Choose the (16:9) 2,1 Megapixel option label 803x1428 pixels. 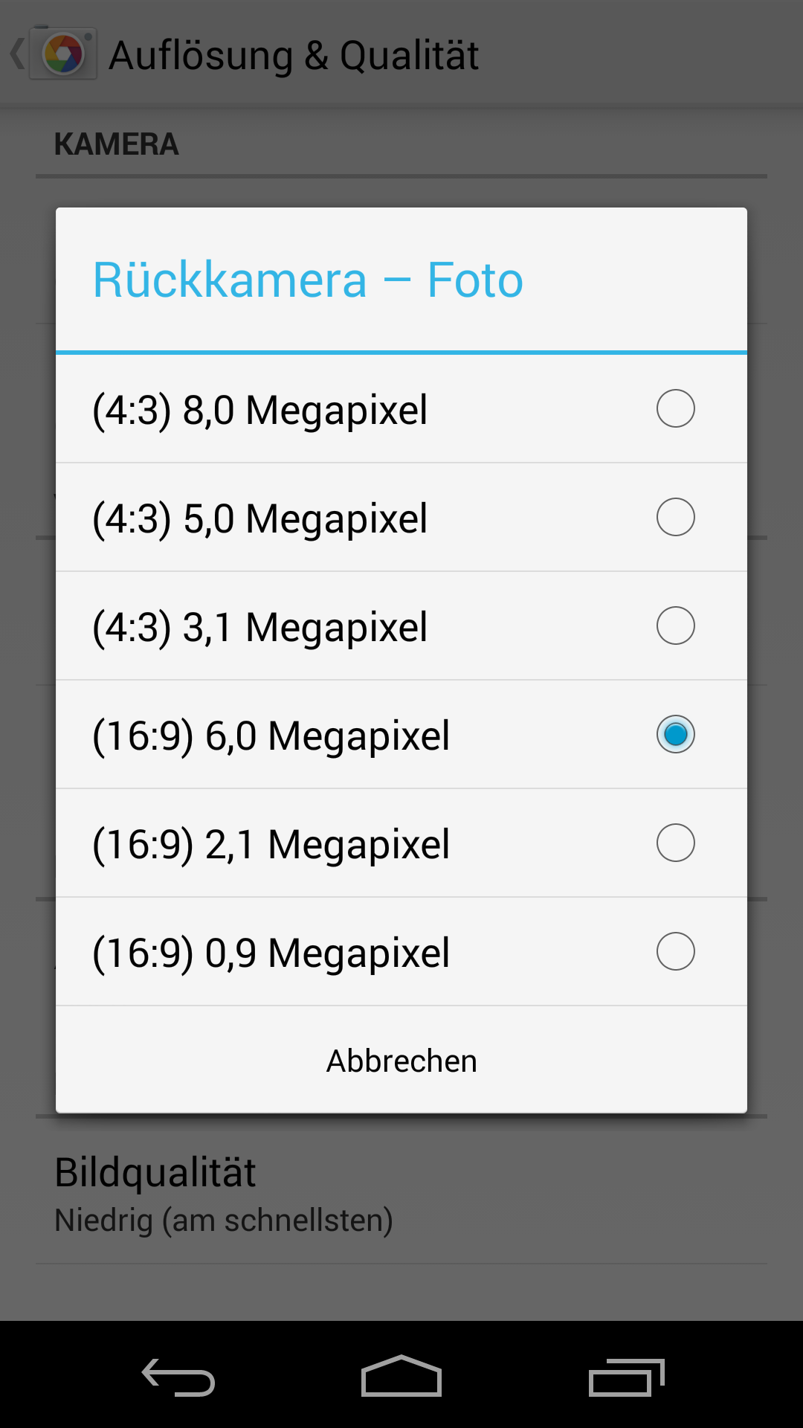pyautogui.click(x=271, y=844)
